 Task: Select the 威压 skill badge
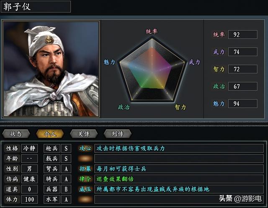click(85, 189)
